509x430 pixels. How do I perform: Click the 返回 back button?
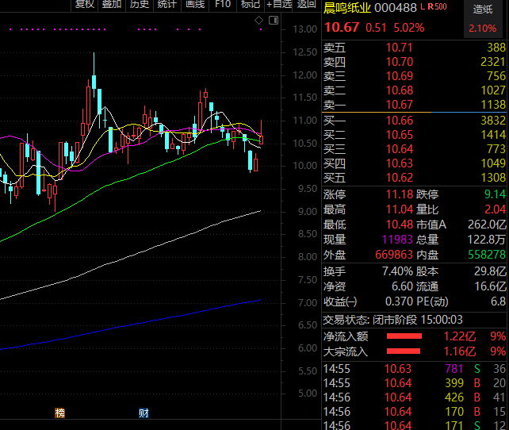306,4
